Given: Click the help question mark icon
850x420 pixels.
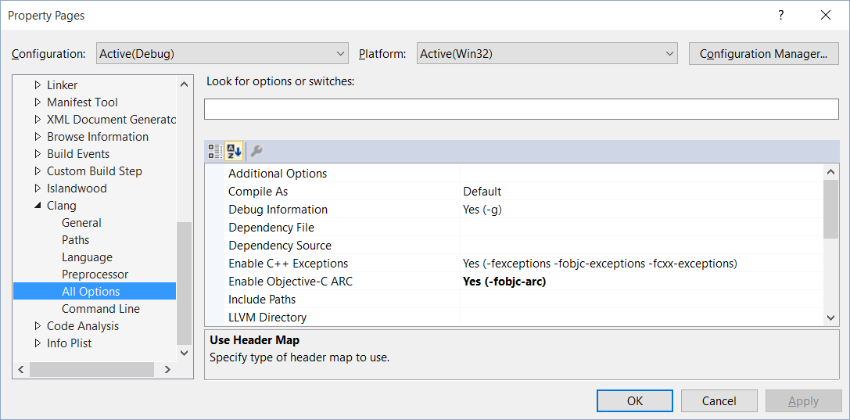Looking at the screenshot, I should point(780,16).
